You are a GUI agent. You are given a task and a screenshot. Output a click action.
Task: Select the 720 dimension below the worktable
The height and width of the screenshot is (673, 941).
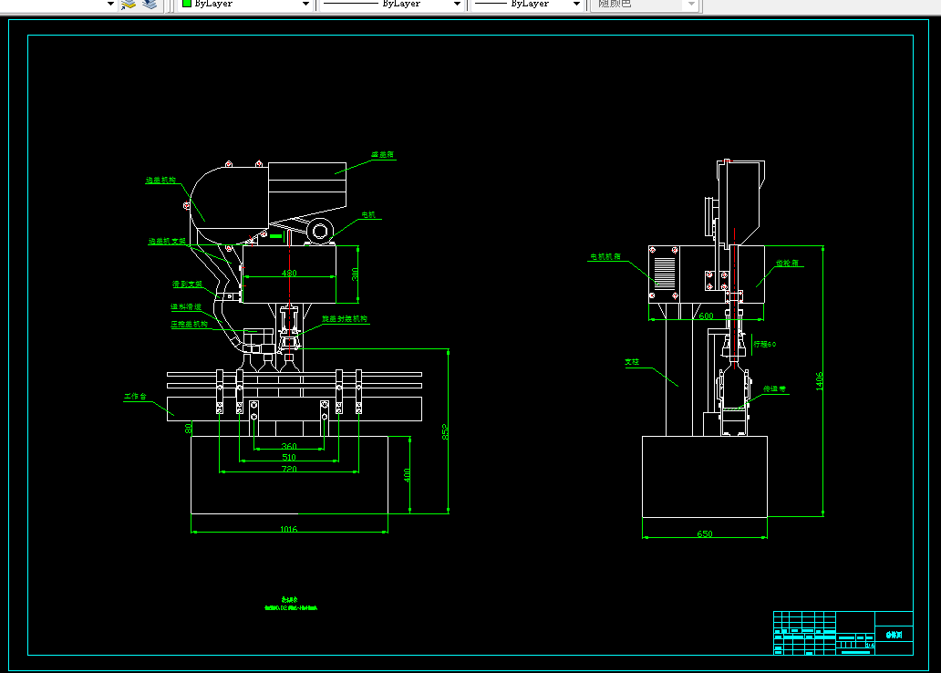[x=289, y=469]
